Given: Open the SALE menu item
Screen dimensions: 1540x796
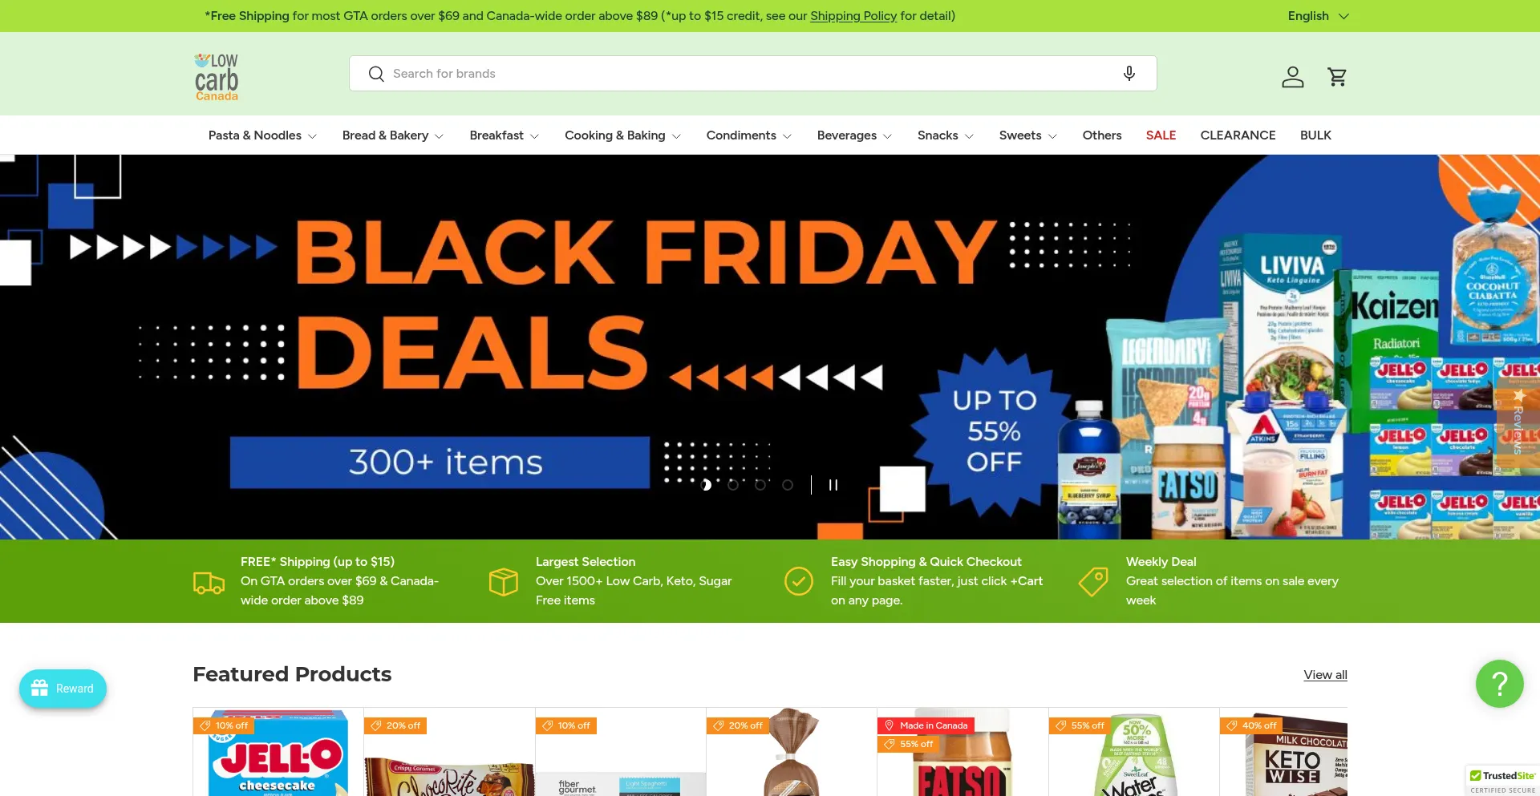Looking at the screenshot, I should [x=1161, y=135].
